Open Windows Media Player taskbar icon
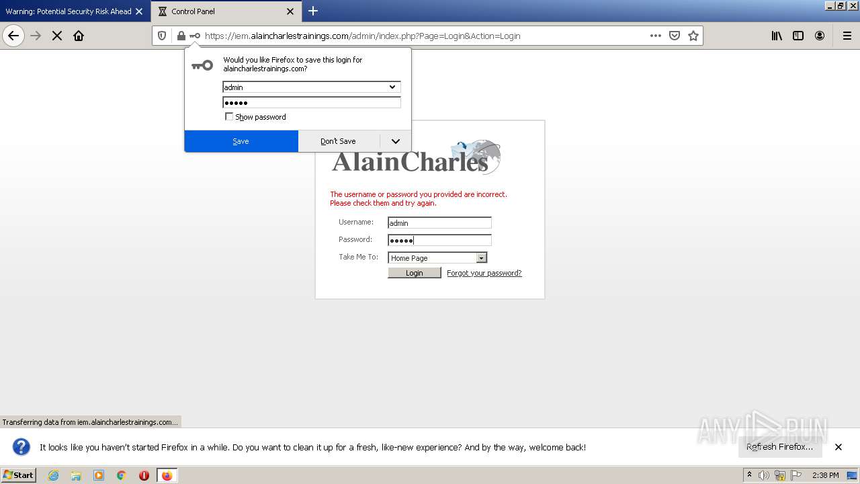 pos(99,475)
